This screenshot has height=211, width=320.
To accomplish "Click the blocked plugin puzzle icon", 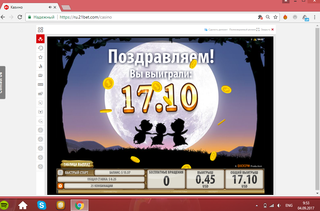I will point(260,17).
